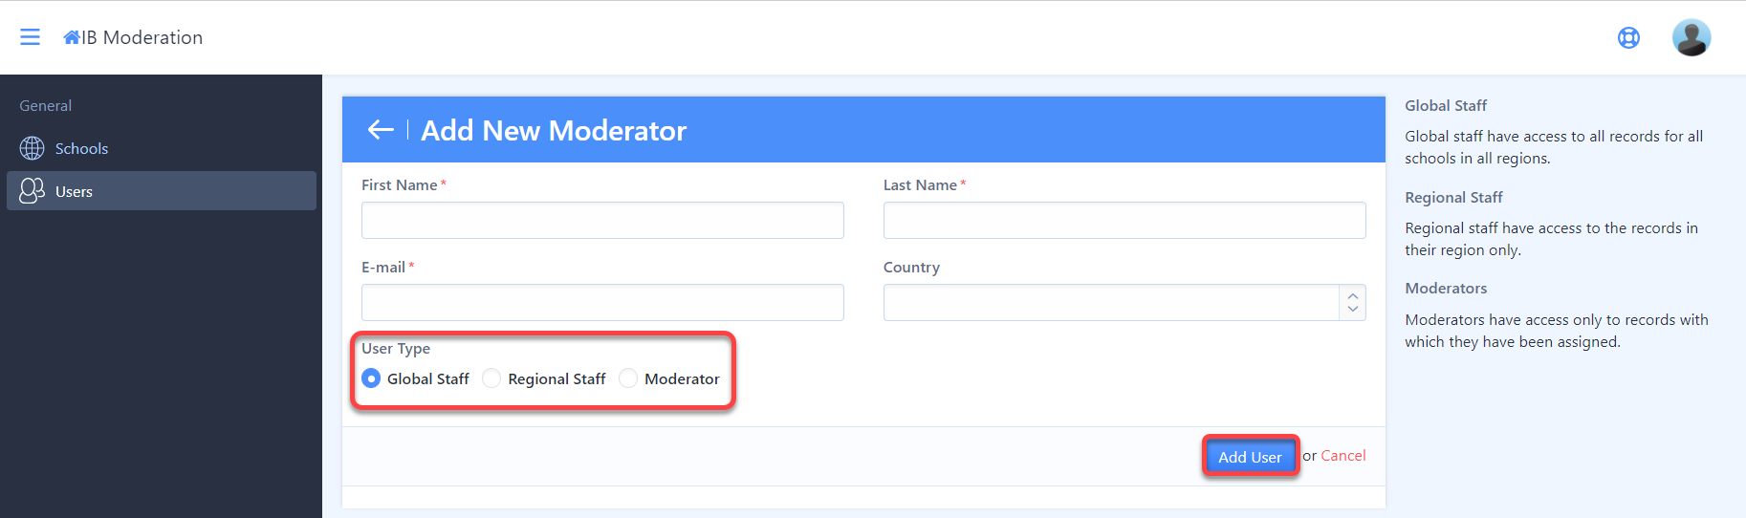
Task: Click the globe icon for Schools
Action: 33,148
